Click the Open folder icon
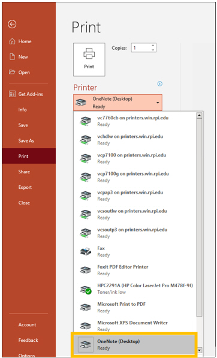This screenshot has width=217, height=358. pyautogui.click(x=12, y=73)
